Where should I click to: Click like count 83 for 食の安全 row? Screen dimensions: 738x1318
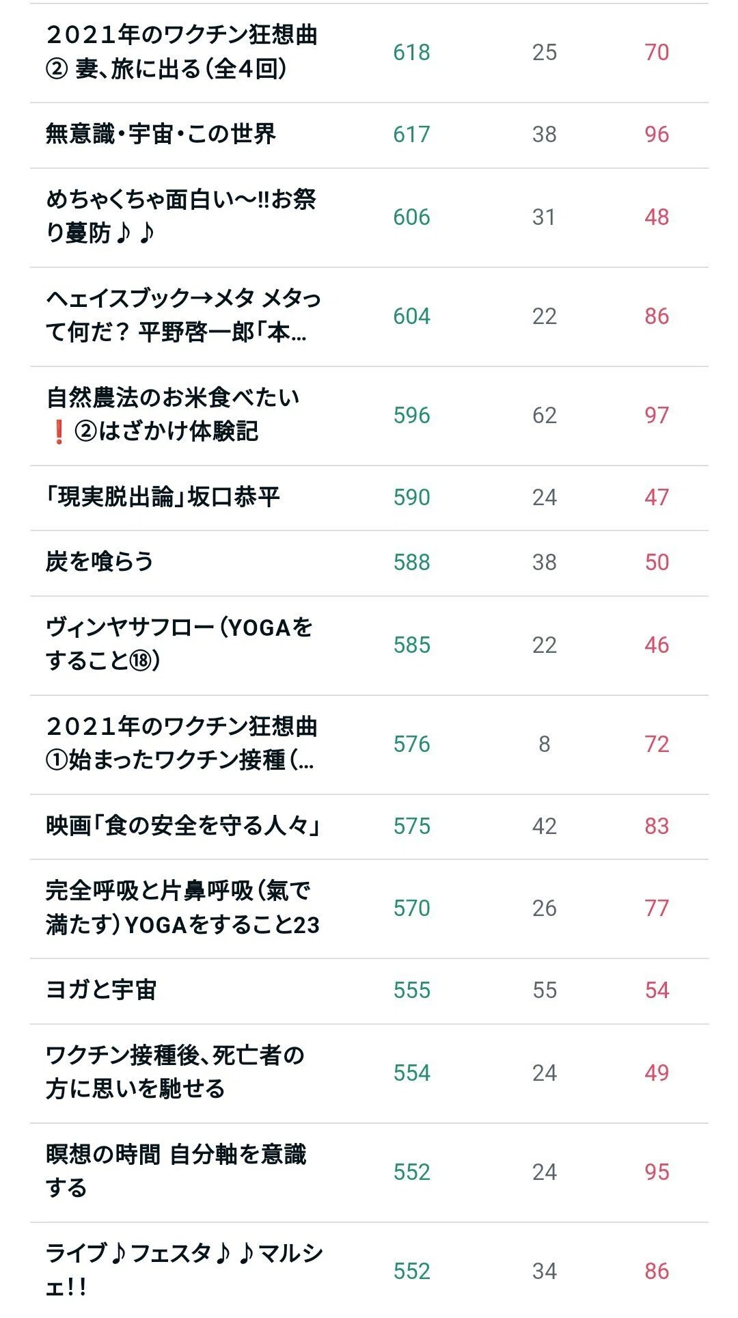(x=657, y=826)
